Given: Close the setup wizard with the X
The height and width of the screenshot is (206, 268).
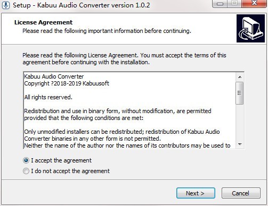Looking at the screenshot, I should pos(254,3).
